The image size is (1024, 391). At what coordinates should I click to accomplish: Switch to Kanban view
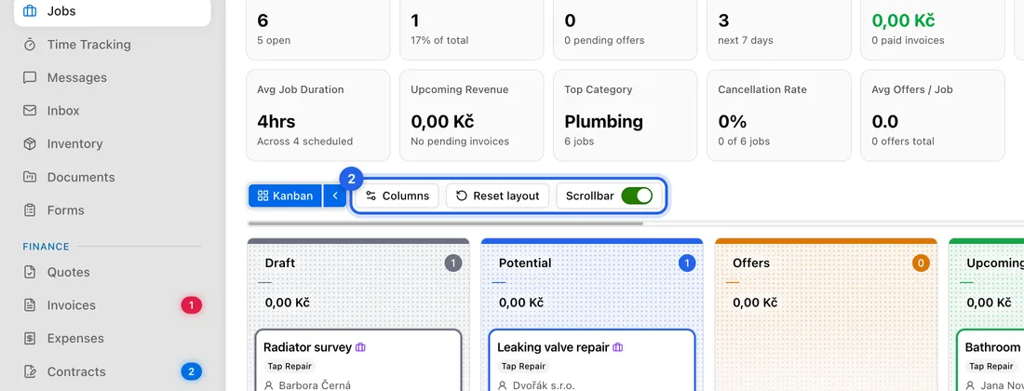pos(285,195)
